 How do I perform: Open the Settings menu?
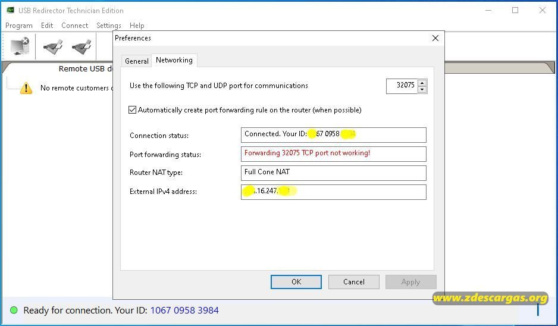point(109,26)
